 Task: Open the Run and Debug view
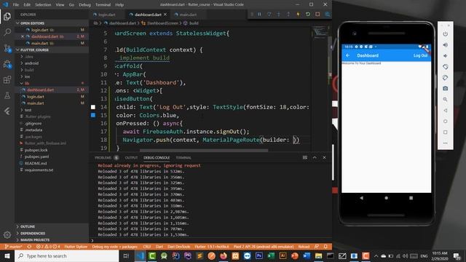click(7, 64)
